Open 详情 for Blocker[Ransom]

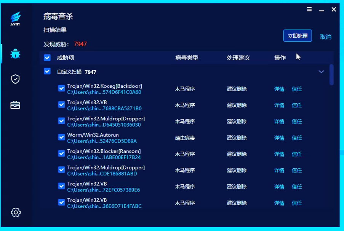tap(279, 154)
